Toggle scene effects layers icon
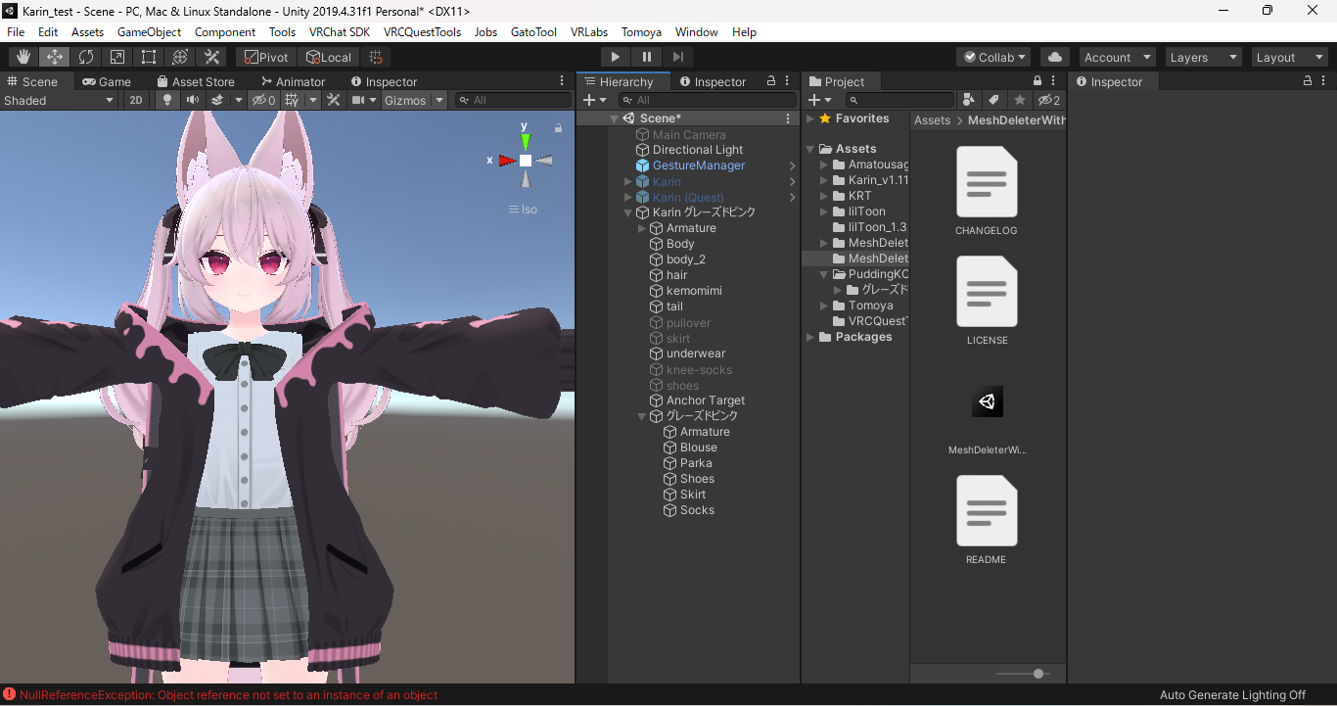1337x706 pixels. point(217,100)
